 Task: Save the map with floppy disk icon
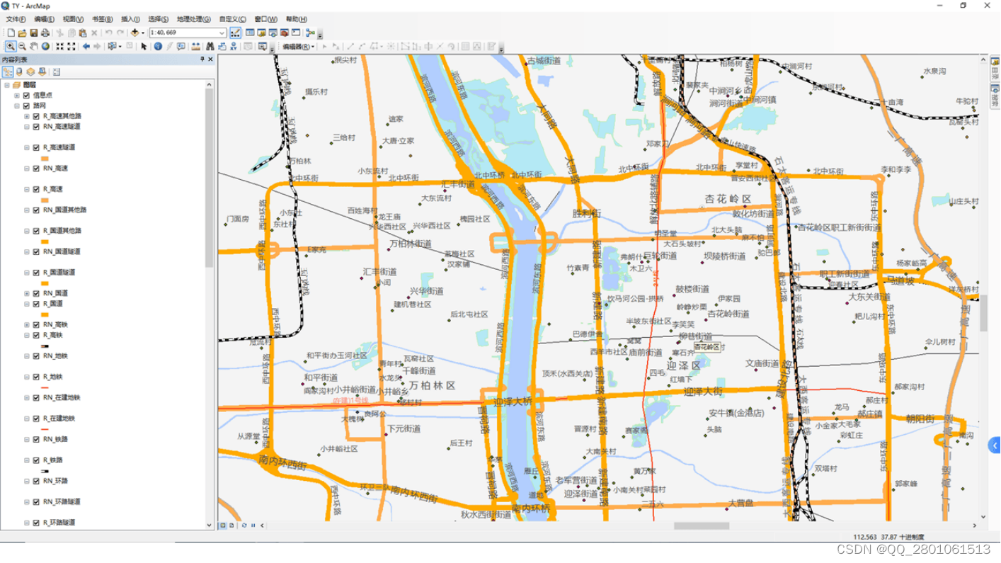click(x=33, y=33)
